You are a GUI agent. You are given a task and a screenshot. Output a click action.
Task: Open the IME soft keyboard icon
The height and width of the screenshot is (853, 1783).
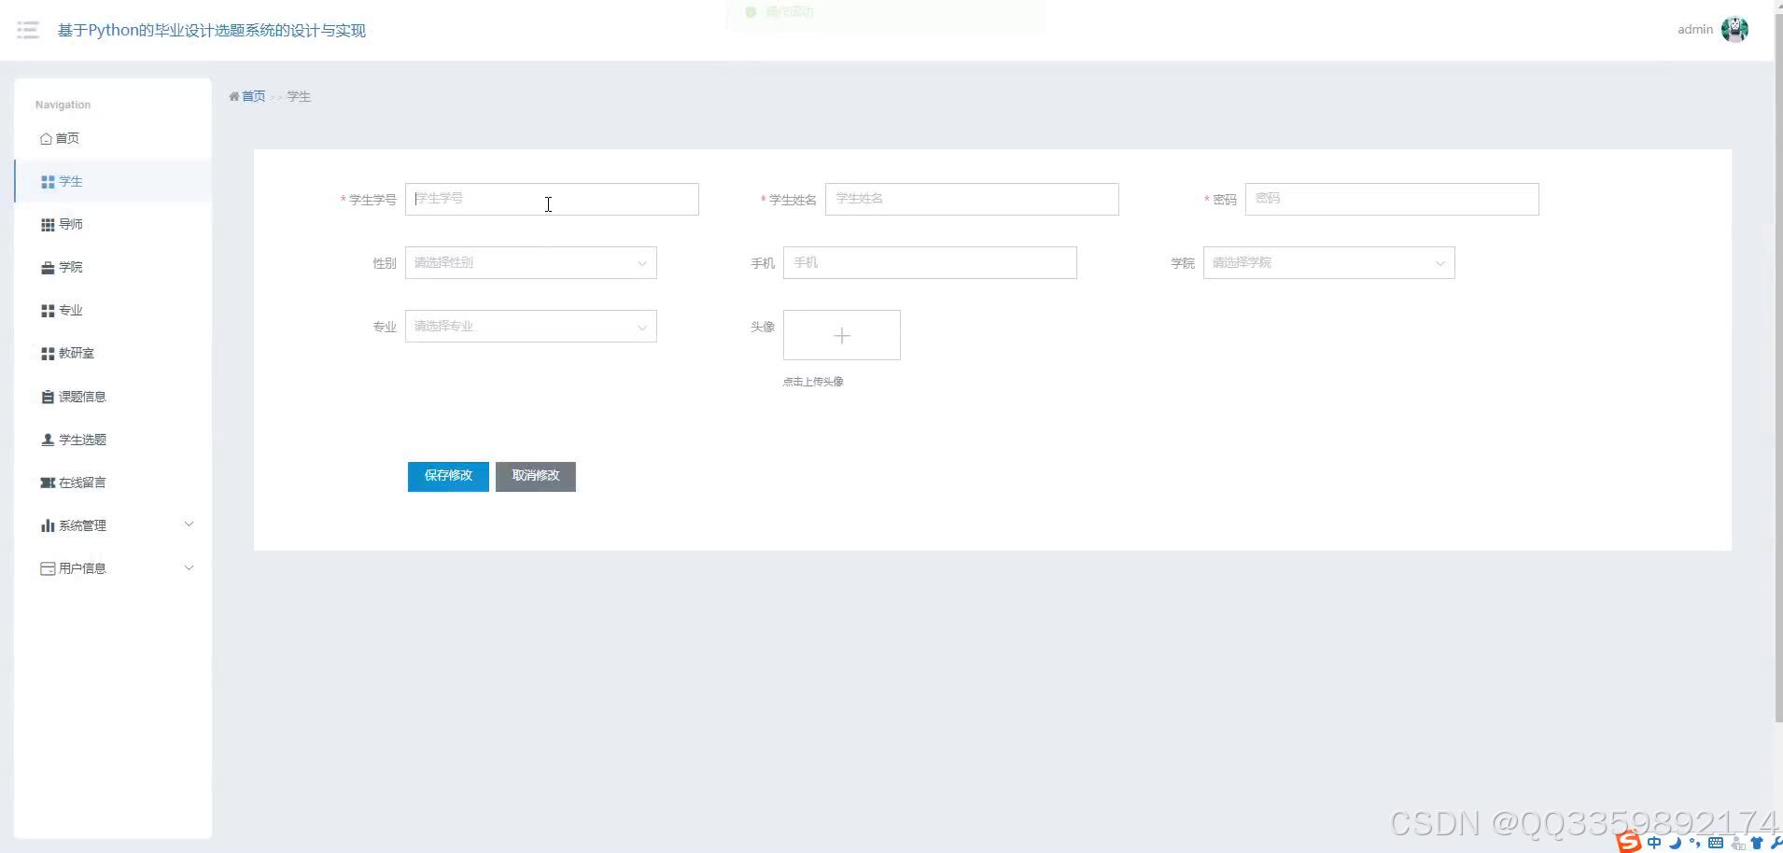pyautogui.click(x=1716, y=843)
